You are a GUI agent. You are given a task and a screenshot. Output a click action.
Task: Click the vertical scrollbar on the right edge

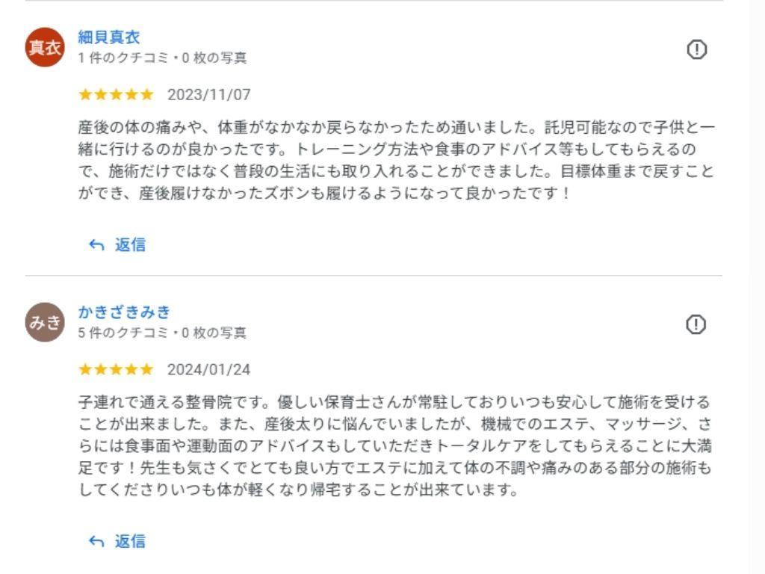click(757, 287)
